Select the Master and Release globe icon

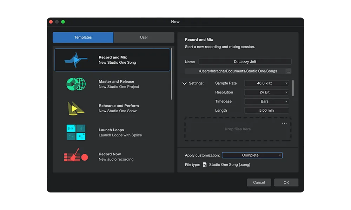(76, 84)
